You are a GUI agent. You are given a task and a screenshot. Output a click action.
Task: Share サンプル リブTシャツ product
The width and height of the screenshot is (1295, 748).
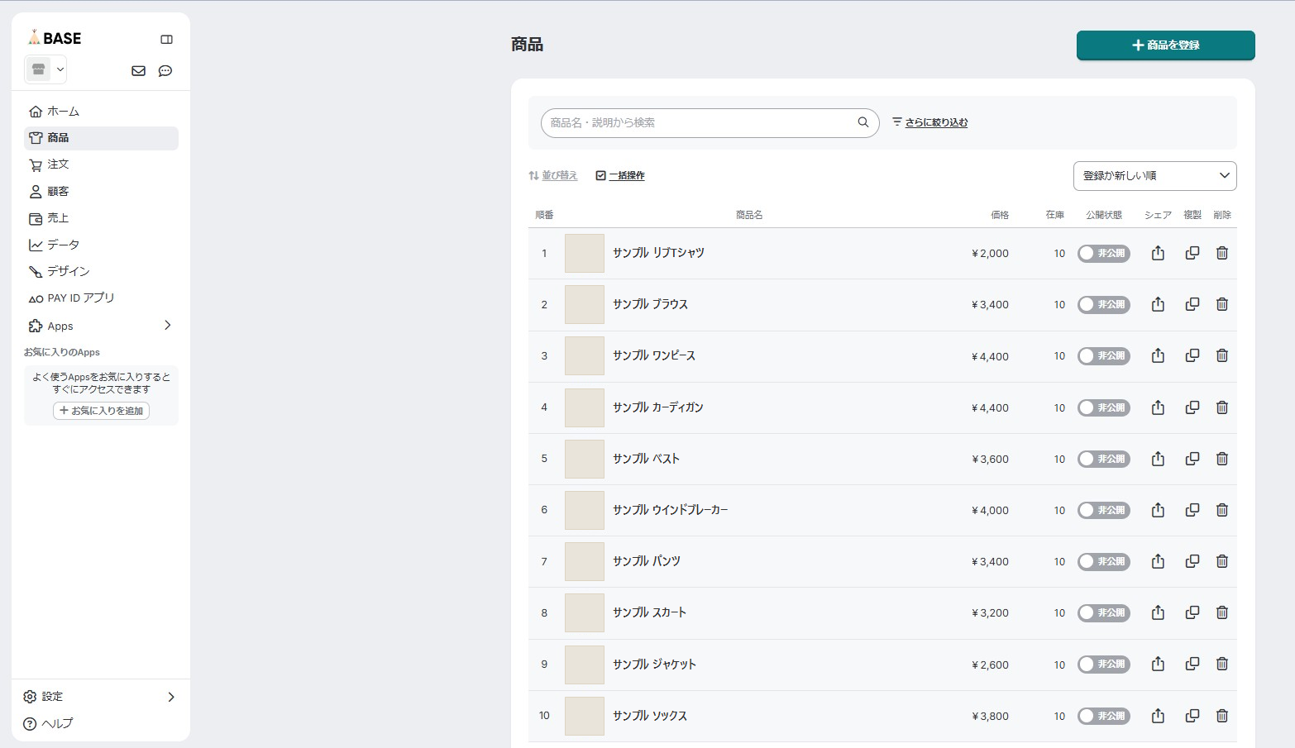1158,253
